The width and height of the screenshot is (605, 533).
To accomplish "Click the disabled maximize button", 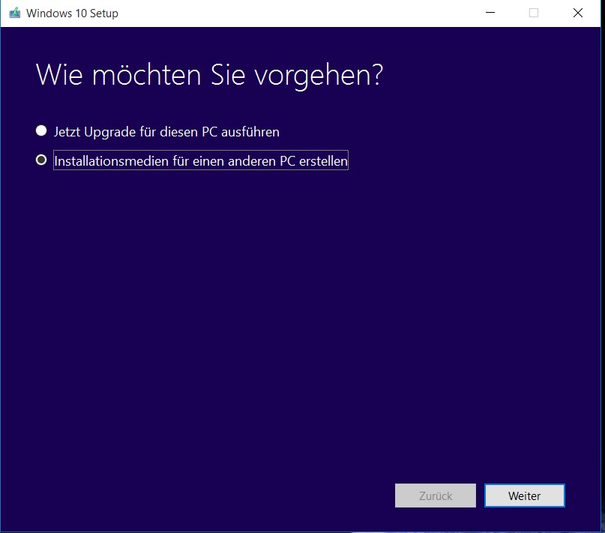I will click(534, 13).
